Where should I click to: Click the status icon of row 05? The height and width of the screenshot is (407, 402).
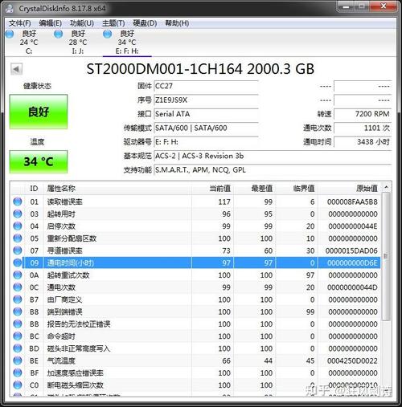[x=18, y=238]
